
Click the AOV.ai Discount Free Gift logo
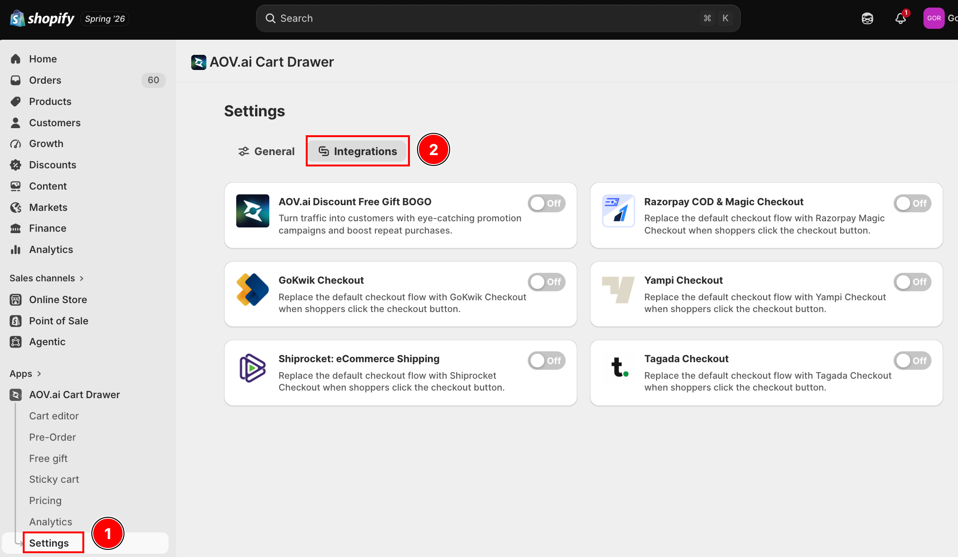253,211
